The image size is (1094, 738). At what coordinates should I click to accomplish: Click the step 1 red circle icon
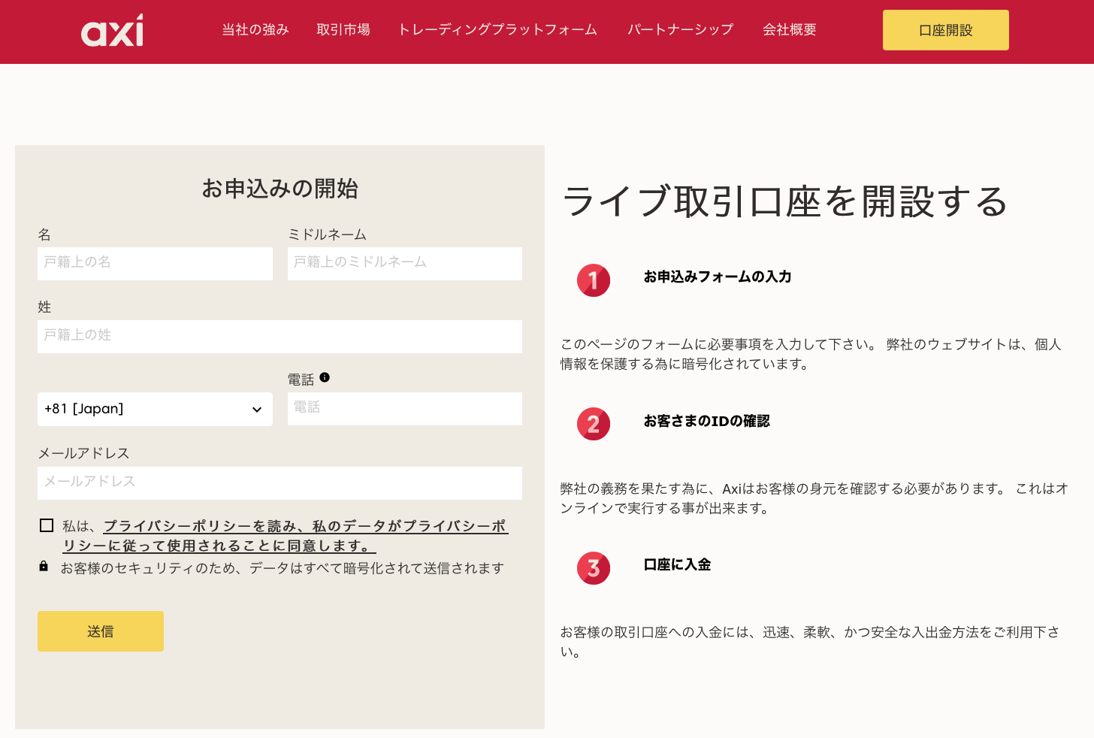coord(594,280)
